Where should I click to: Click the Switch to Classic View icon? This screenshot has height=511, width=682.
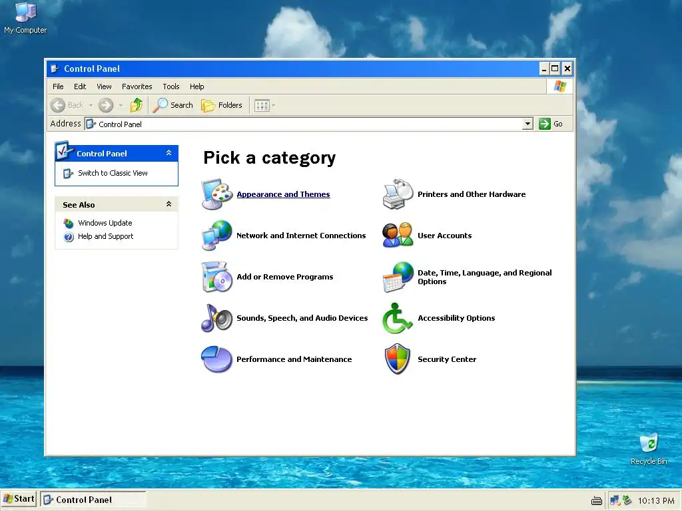[68, 174]
